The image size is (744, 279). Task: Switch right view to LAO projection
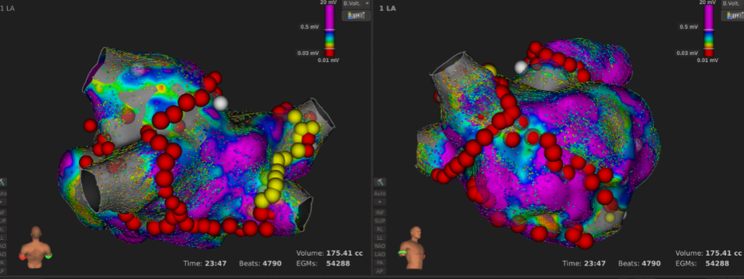tap(380, 254)
